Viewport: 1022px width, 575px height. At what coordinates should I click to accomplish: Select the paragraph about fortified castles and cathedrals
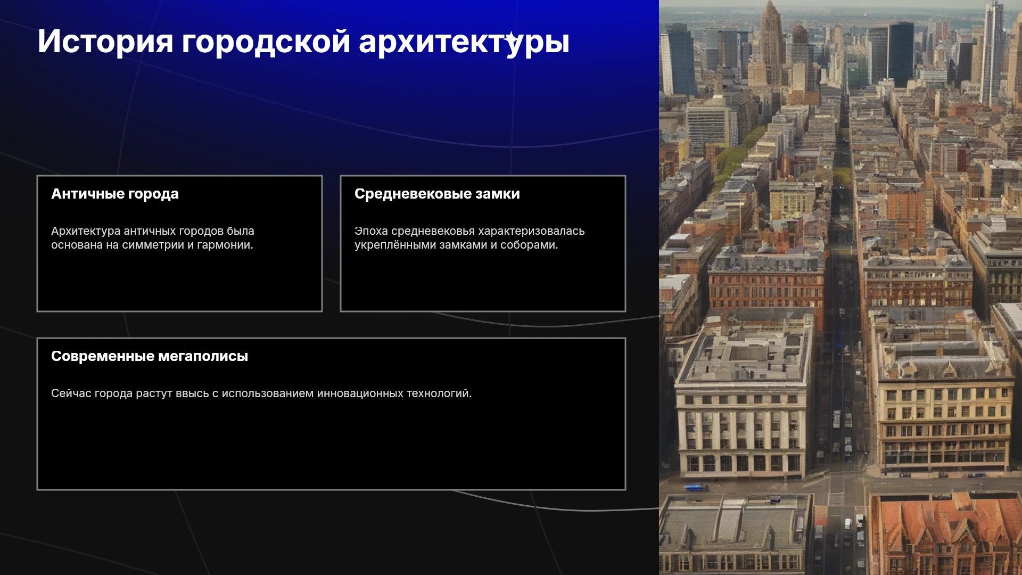pyautogui.click(x=469, y=238)
